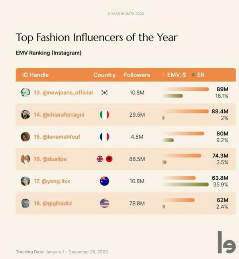Click the 35.9% green ER bar
239x259 pixels.
(186, 184)
